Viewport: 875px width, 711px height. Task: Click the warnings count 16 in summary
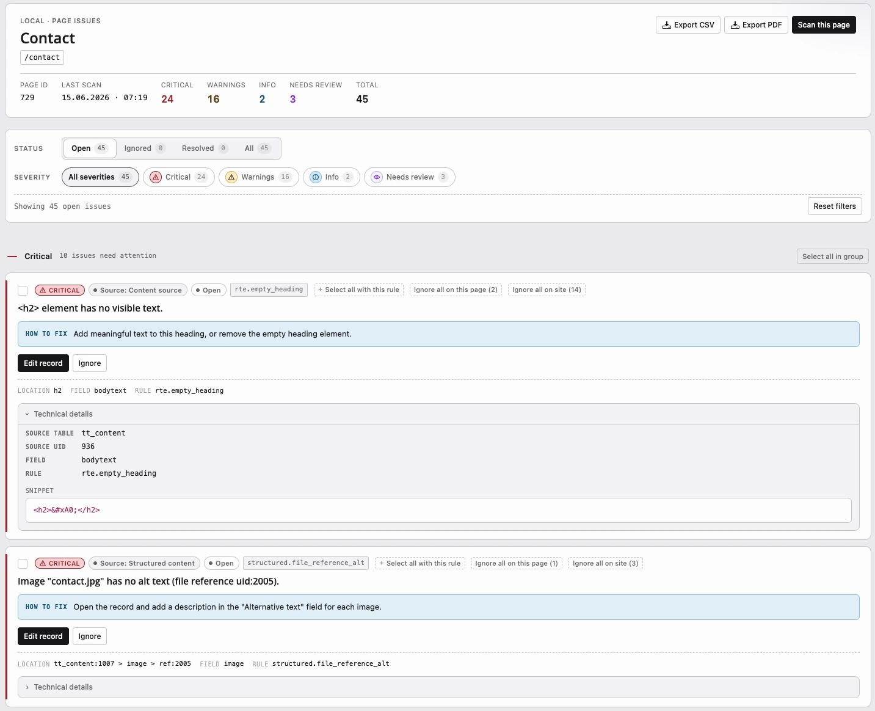213,99
